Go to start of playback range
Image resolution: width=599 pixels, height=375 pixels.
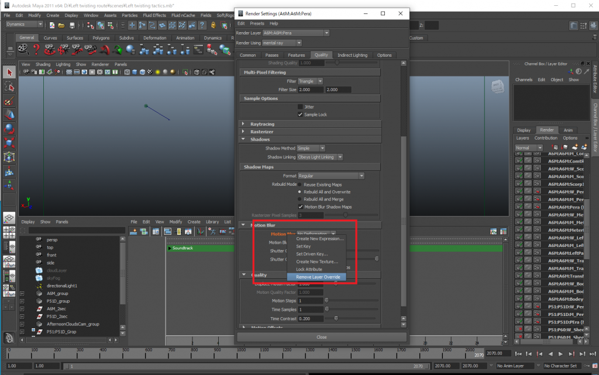tap(518, 354)
